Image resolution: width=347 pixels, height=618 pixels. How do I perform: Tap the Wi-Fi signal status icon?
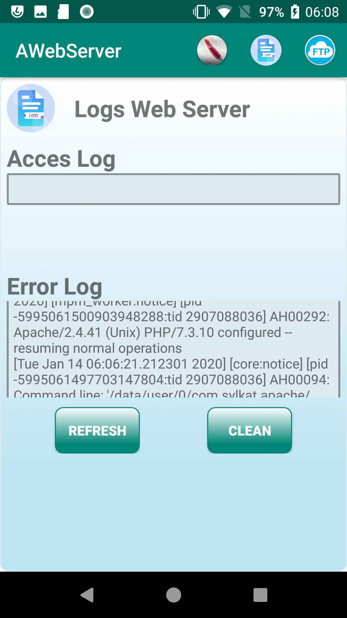tap(224, 12)
